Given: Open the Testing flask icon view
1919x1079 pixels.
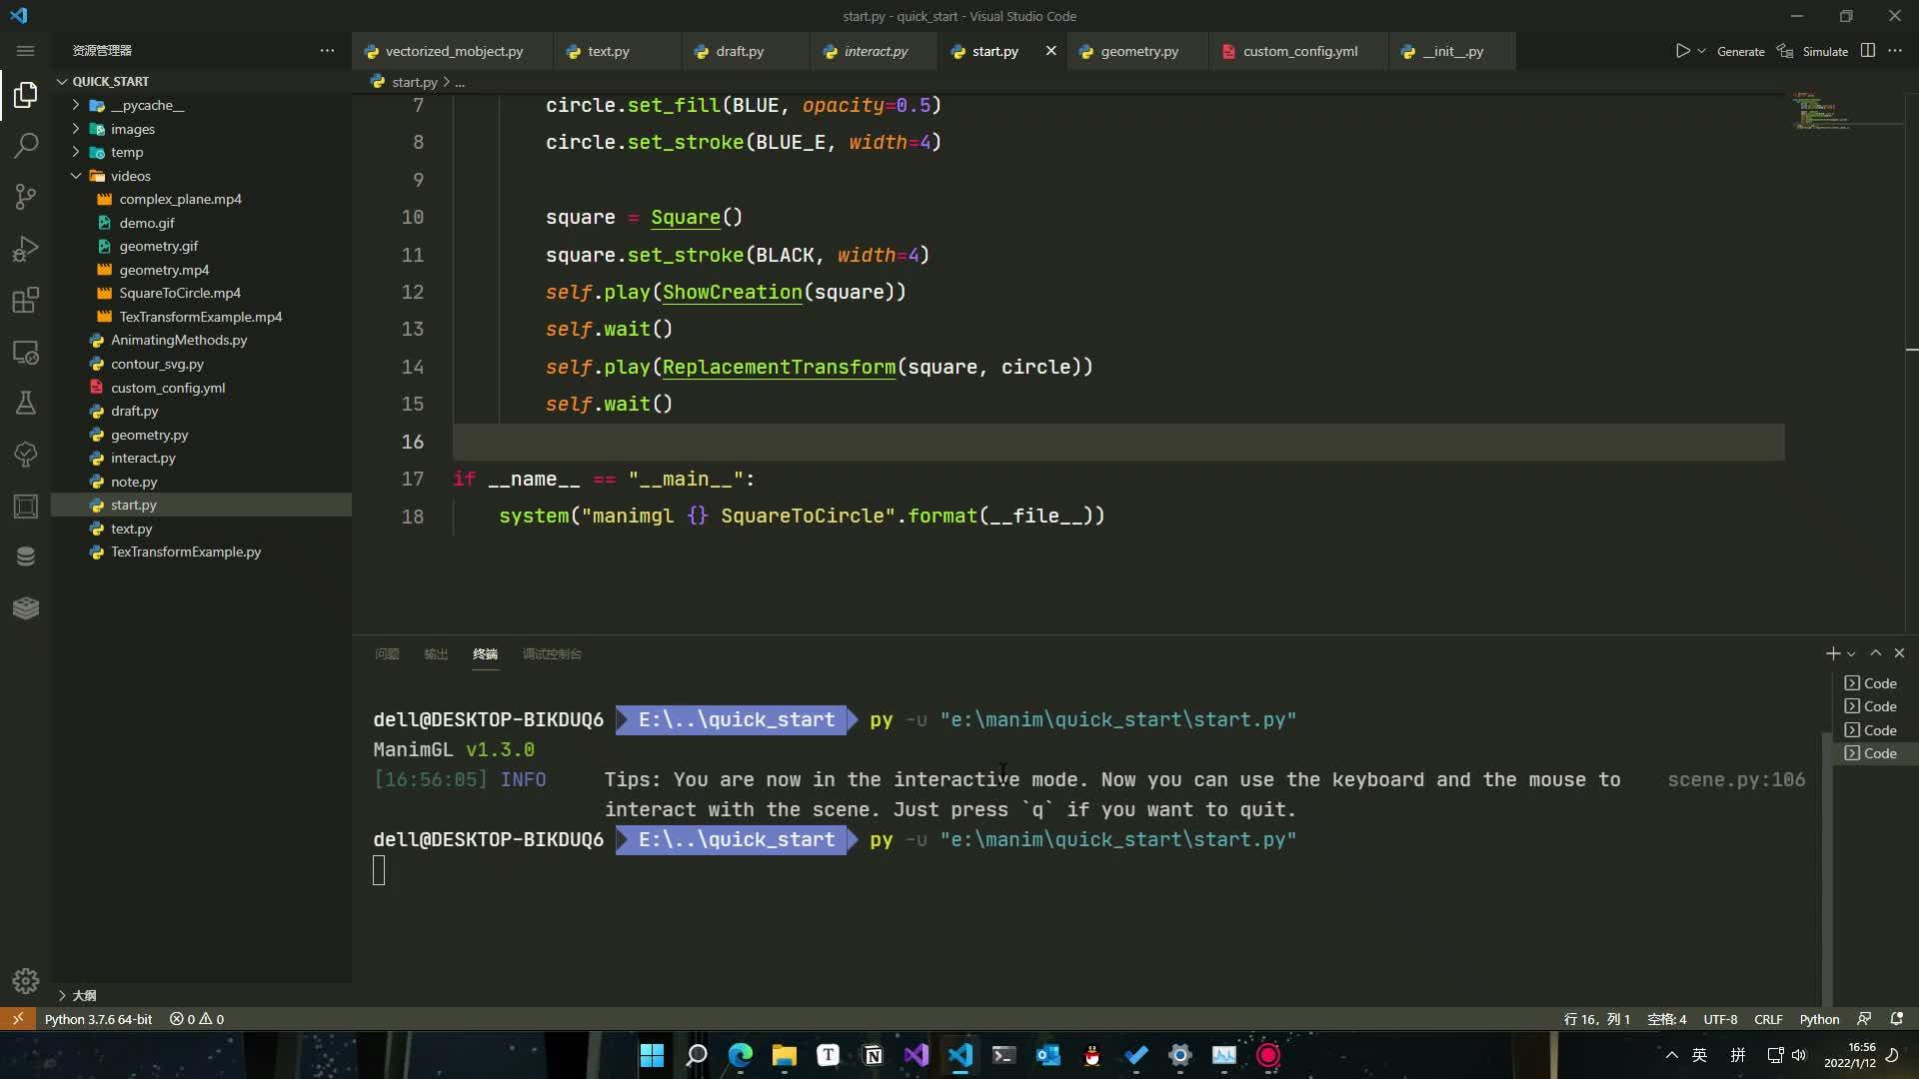Looking at the screenshot, I should click(26, 403).
